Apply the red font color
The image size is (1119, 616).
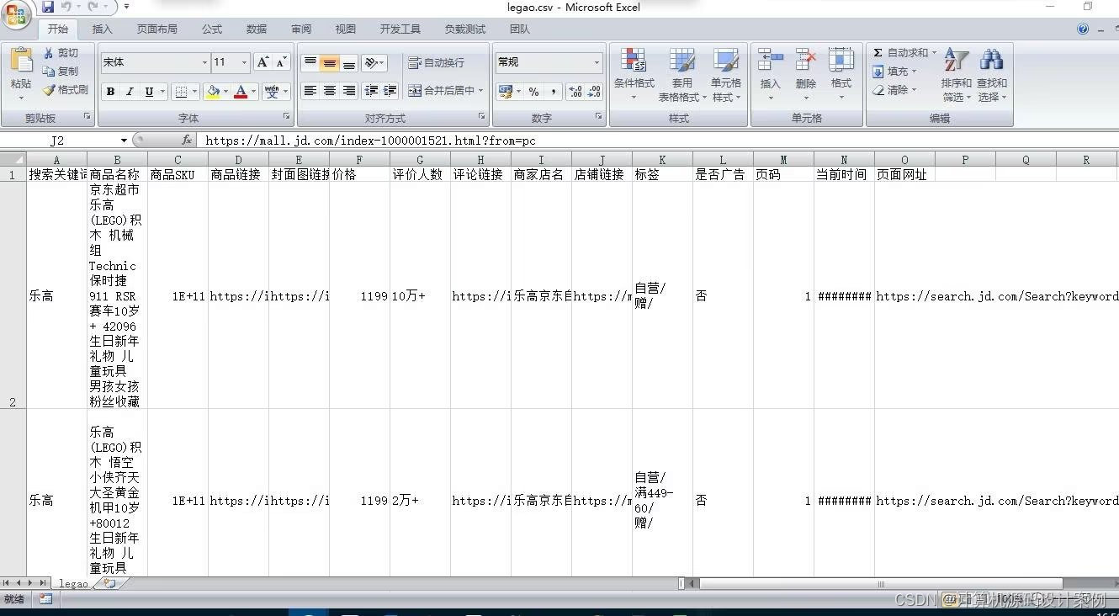pyautogui.click(x=241, y=92)
